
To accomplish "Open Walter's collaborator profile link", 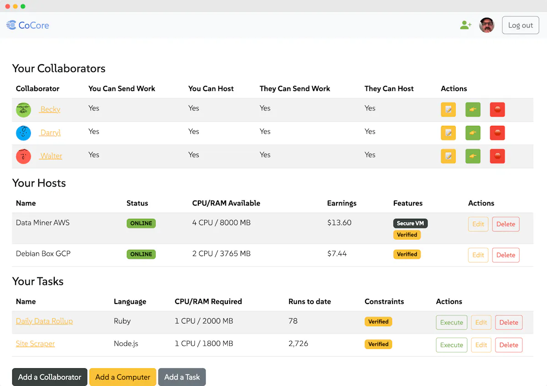I will point(51,156).
